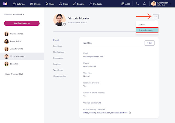Show Archived Staff list
175x123 pixels.
[14, 74]
